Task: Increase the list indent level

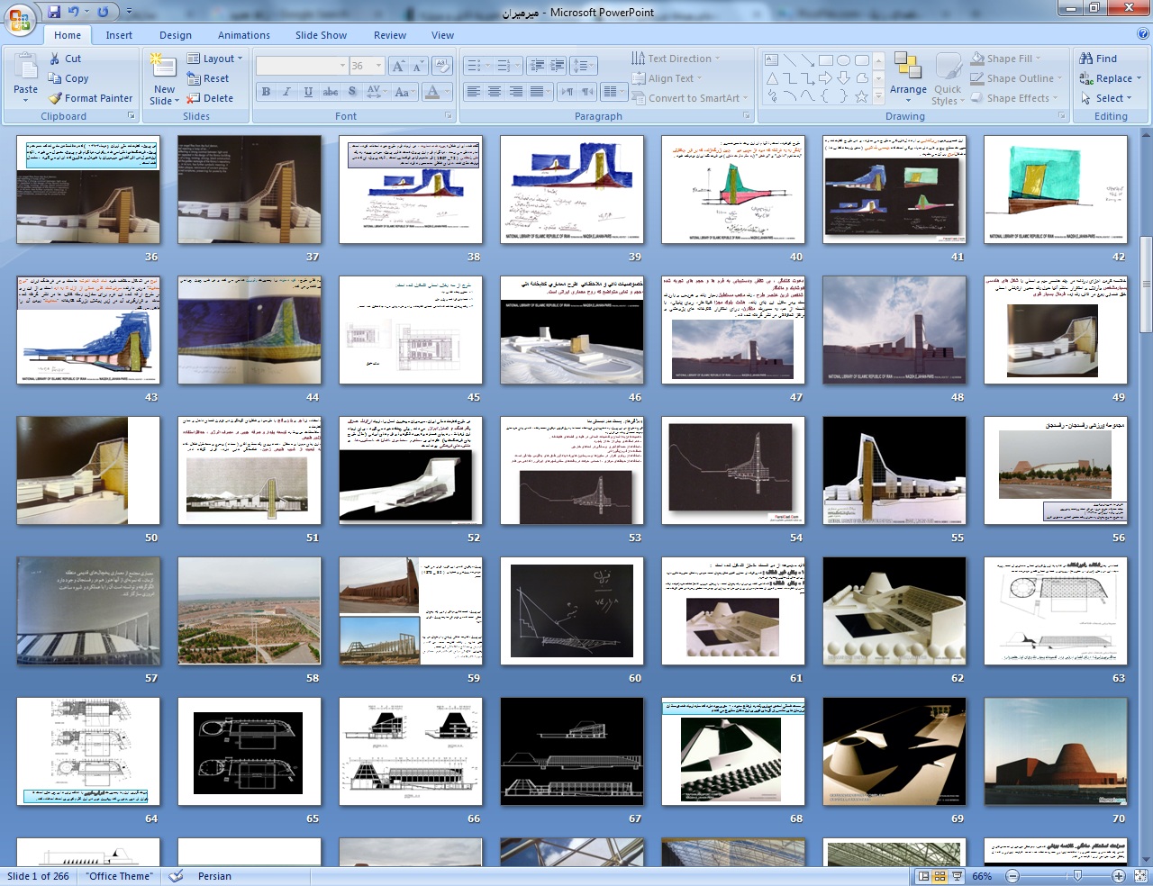Action: tap(557, 66)
